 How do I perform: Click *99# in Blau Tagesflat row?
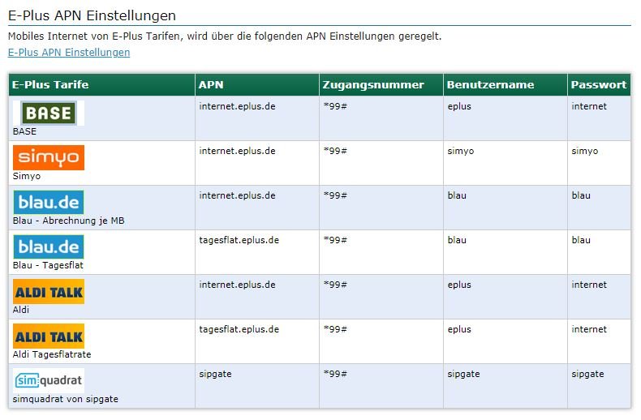click(x=335, y=240)
